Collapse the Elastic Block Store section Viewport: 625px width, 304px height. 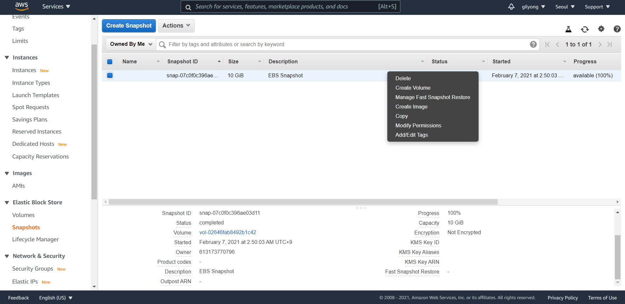click(7, 203)
